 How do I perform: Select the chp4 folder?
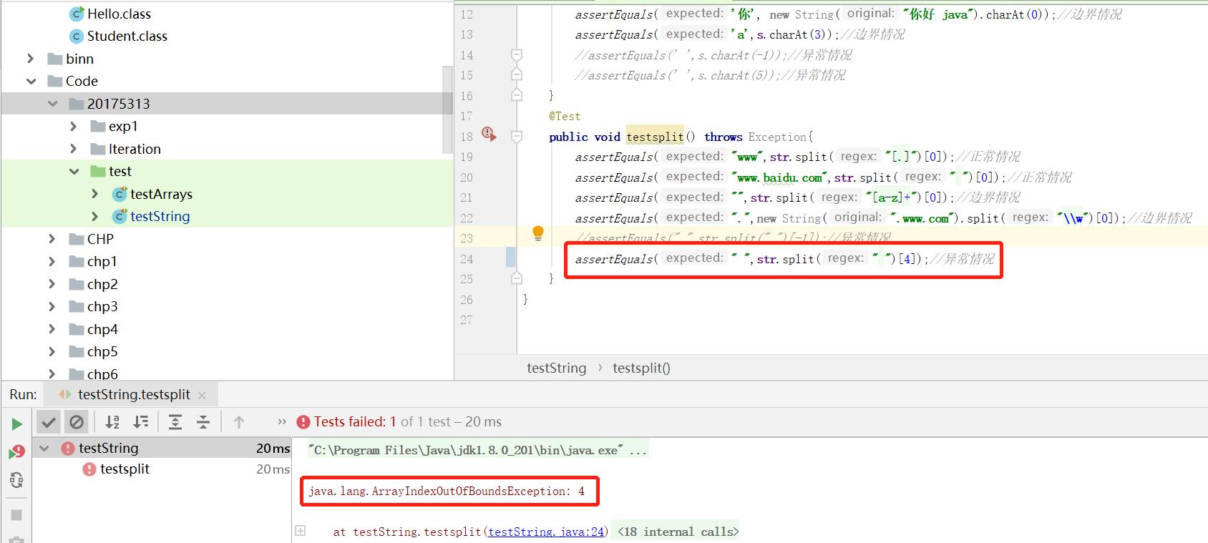[x=102, y=329]
